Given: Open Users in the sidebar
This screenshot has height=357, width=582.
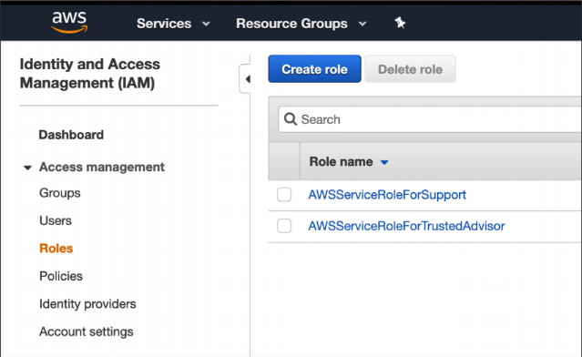Looking at the screenshot, I should pyautogui.click(x=56, y=220).
